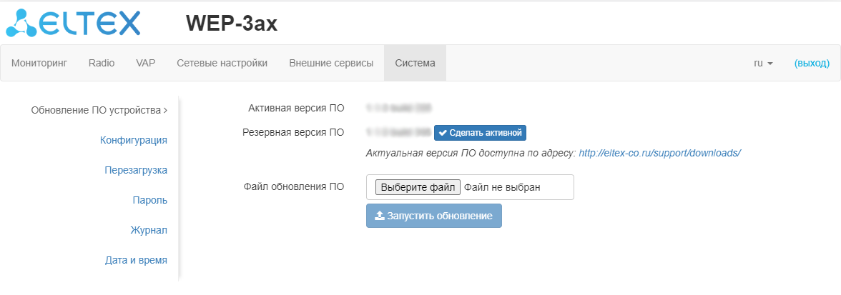This screenshot has width=841, height=295.
Task: Open the Мониторинг tab
Action: (39, 63)
